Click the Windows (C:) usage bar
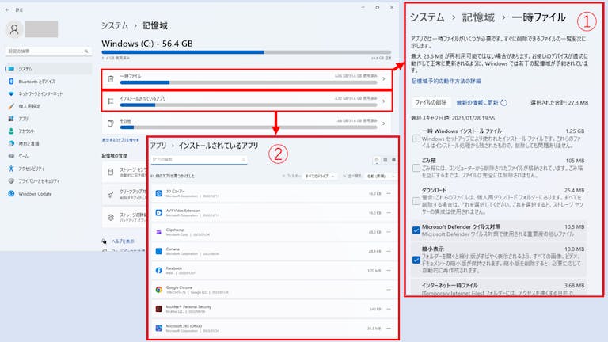608x342 pixels. coord(246,52)
